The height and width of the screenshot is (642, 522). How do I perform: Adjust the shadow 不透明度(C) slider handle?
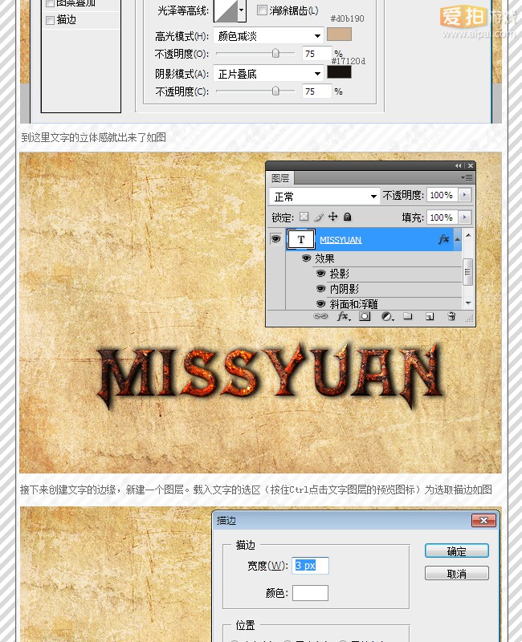coord(275,91)
